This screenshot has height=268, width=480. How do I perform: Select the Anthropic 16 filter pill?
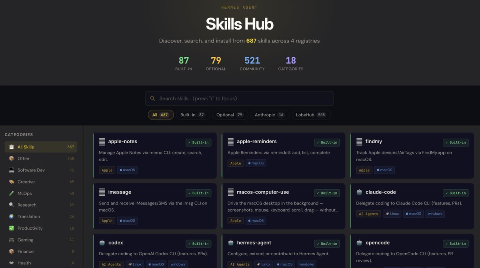(x=270, y=115)
